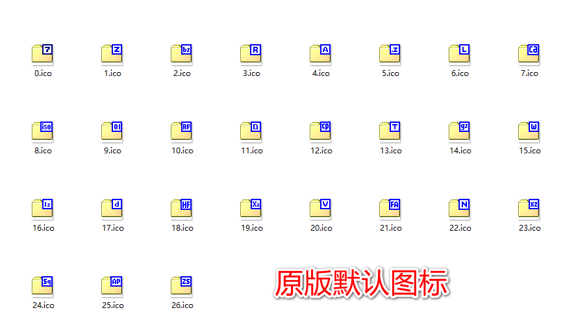The width and height of the screenshot is (565, 323).
Task: Click the 10.ico RP package icon
Action: coord(182,131)
